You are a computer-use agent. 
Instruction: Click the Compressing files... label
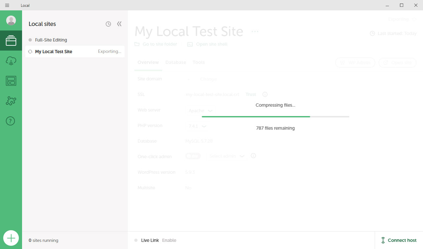[x=275, y=105]
